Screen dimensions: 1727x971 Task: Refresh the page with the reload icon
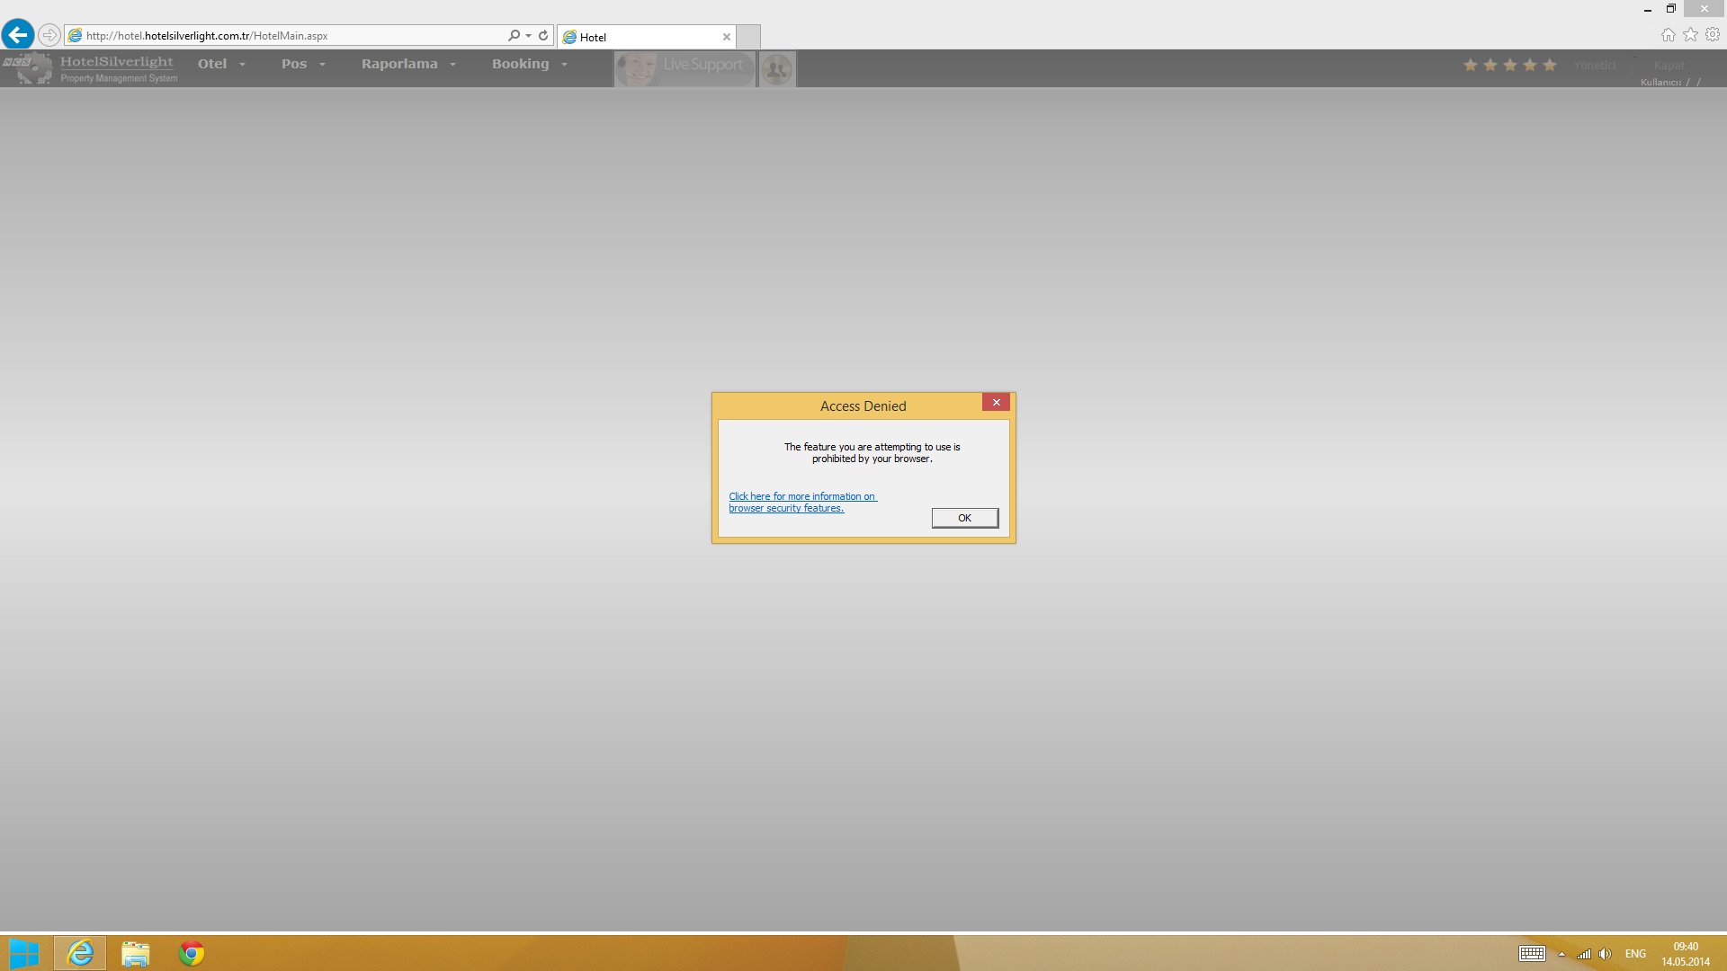pos(543,36)
